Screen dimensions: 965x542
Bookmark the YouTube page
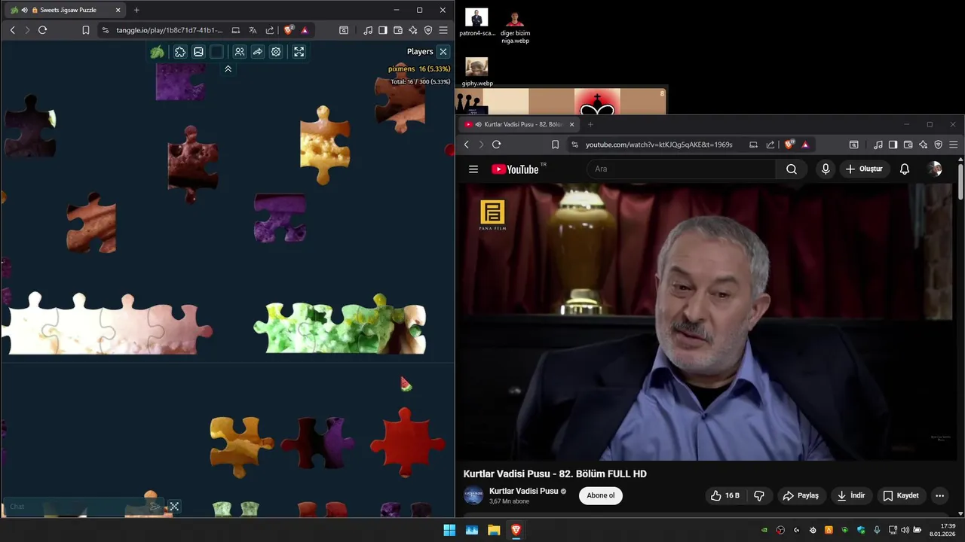[555, 145]
